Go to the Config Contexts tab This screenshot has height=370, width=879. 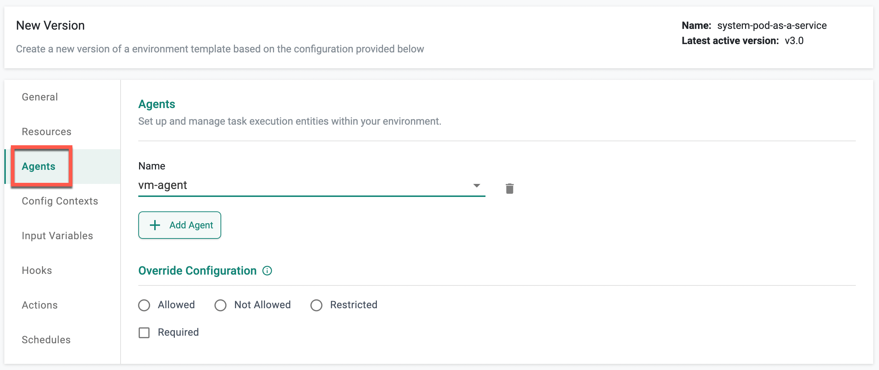pos(60,201)
